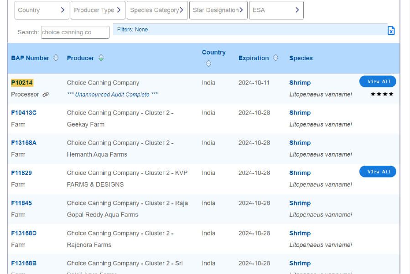Image resolution: width=410 pixels, height=274 pixels.
Task: Open BAP number F11845
Action: pos(21,203)
